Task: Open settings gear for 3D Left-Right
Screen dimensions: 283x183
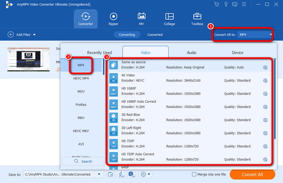Action: pos(265,133)
